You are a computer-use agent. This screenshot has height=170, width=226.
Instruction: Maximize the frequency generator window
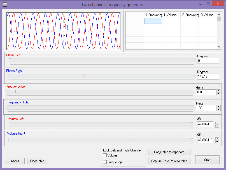[208, 4]
